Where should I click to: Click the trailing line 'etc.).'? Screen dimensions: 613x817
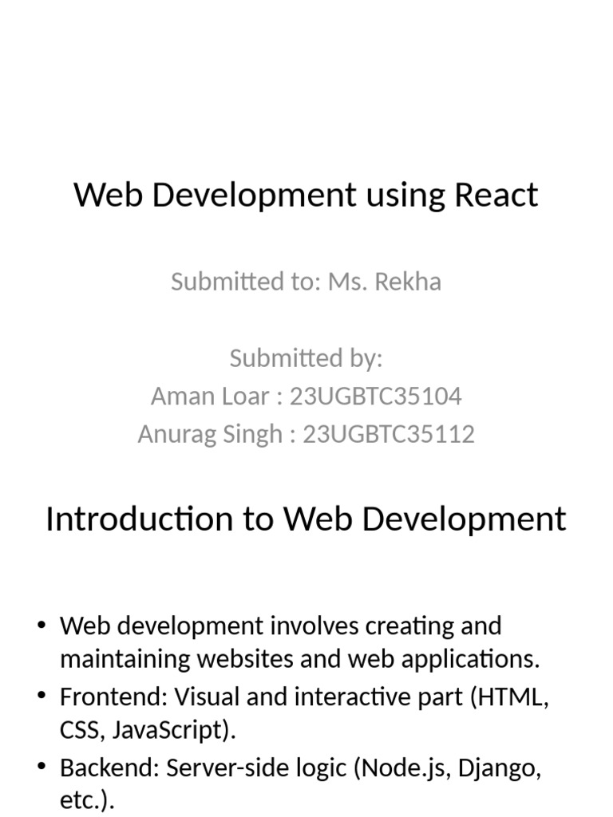point(87,800)
